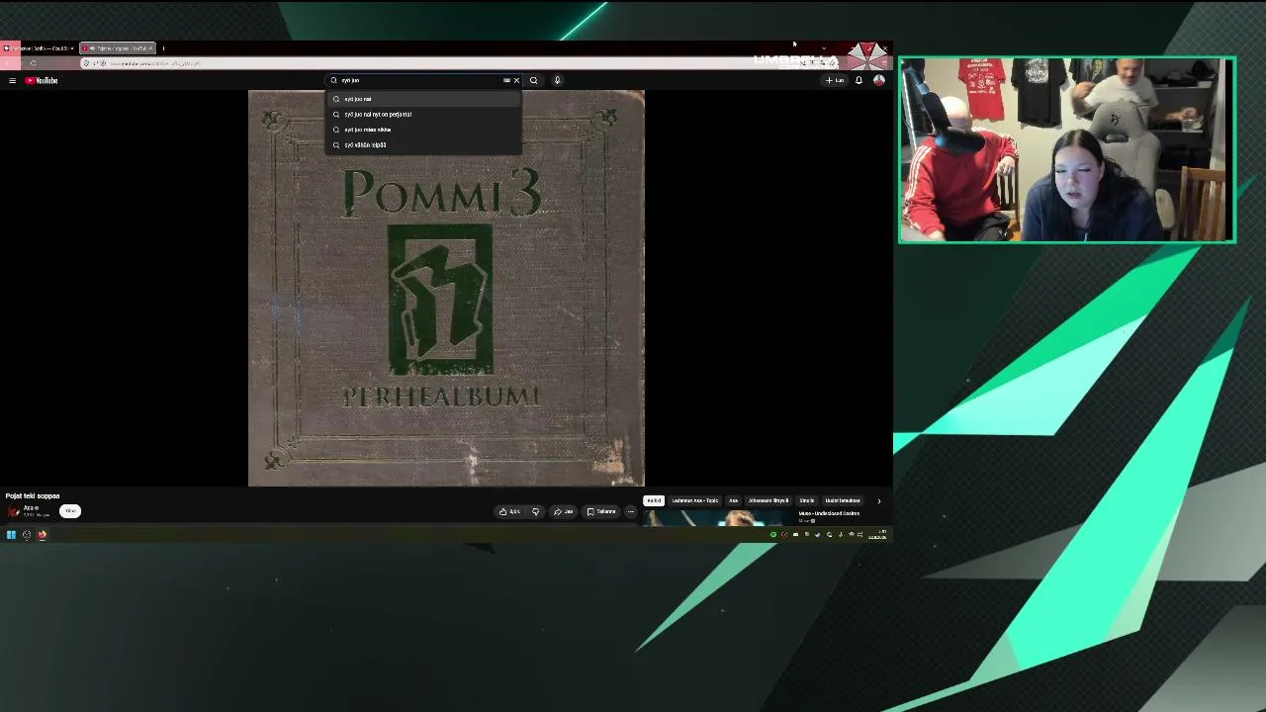The width and height of the screenshot is (1266, 712).
Task: Open the taskbar clock and date
Action: [x=877, y=535]
